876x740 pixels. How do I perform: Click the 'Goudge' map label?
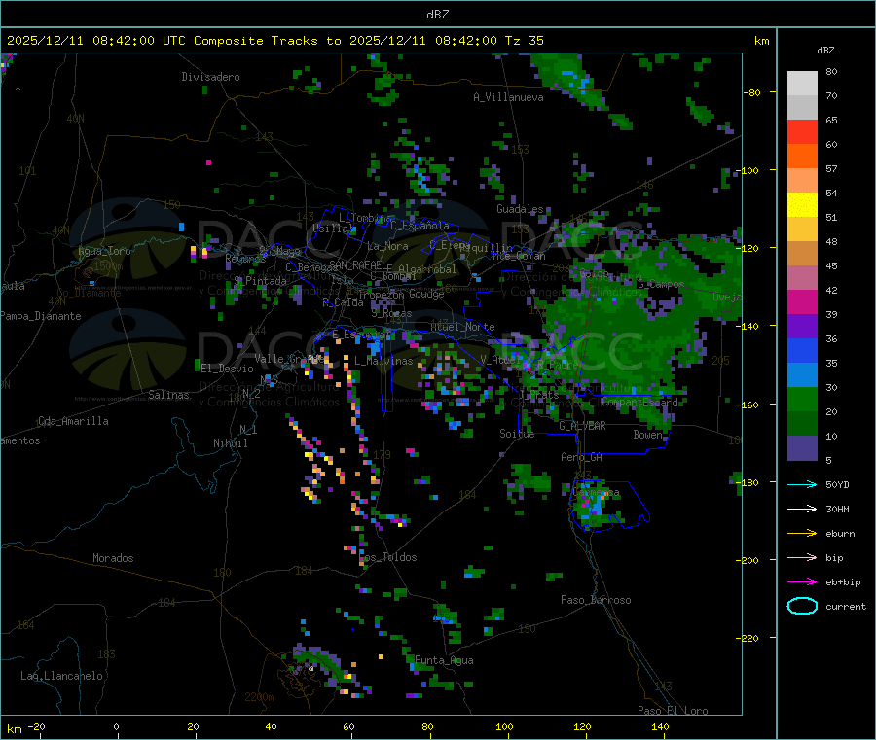click(426, 294)
